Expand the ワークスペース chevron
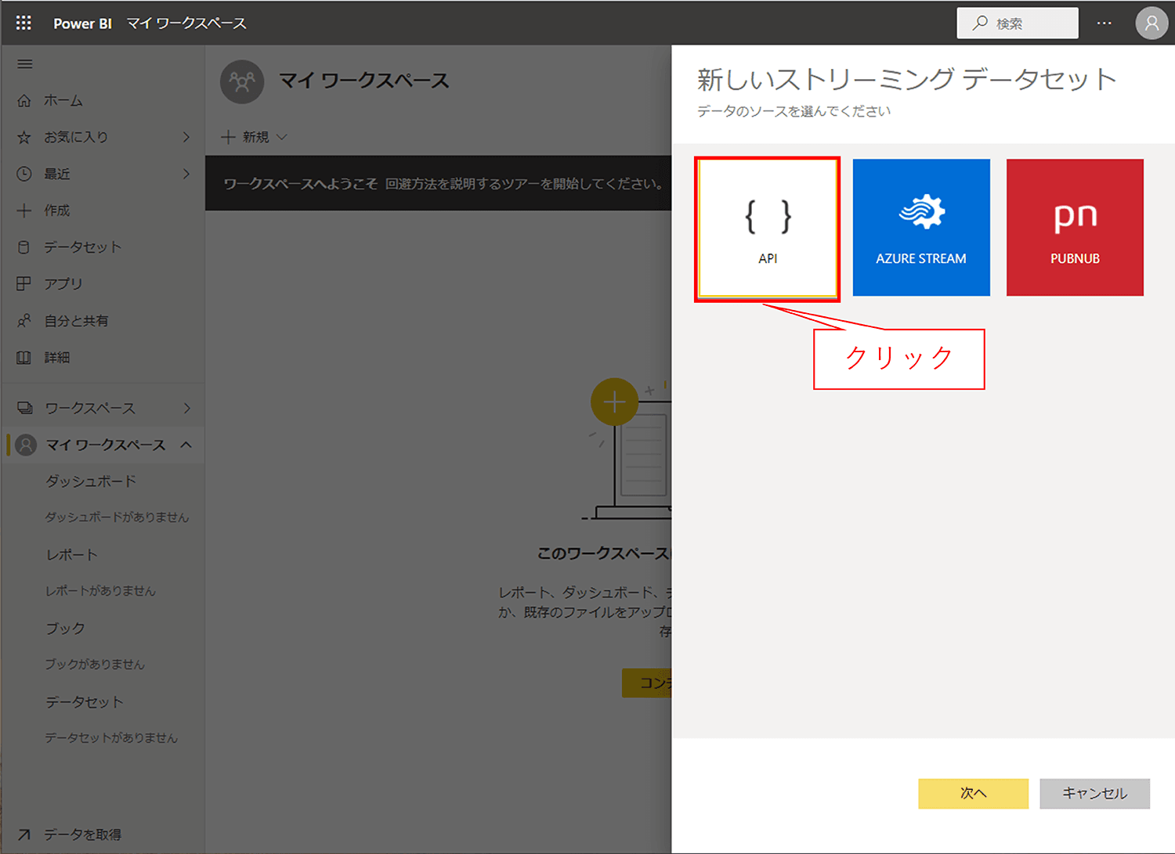The width and height of the screenshot is (1175, 854). 186,409
